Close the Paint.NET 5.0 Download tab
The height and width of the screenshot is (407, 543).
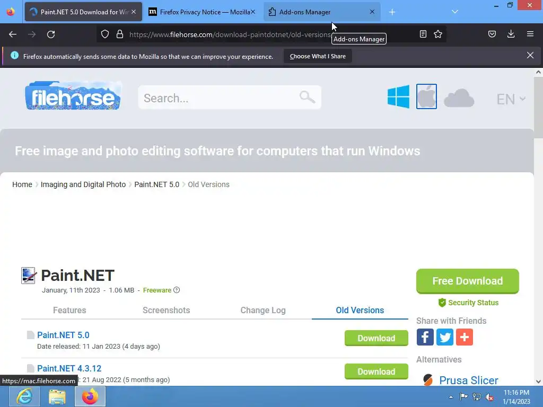pos(134,12)
